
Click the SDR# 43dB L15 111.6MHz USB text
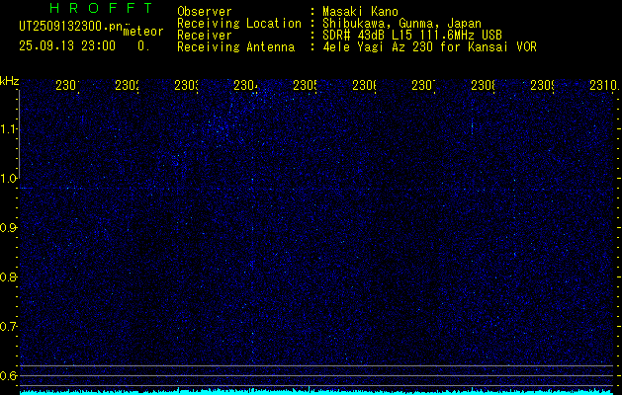point(412,36)
